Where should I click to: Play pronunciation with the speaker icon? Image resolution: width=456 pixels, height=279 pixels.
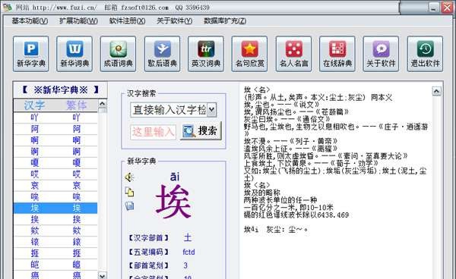pyautogui.click(x=129, y=177)
